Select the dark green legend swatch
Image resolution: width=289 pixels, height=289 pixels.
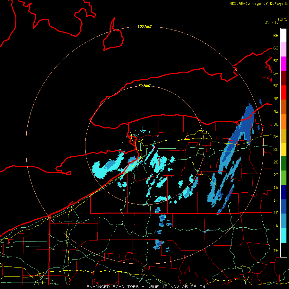(x=284, y=163)
